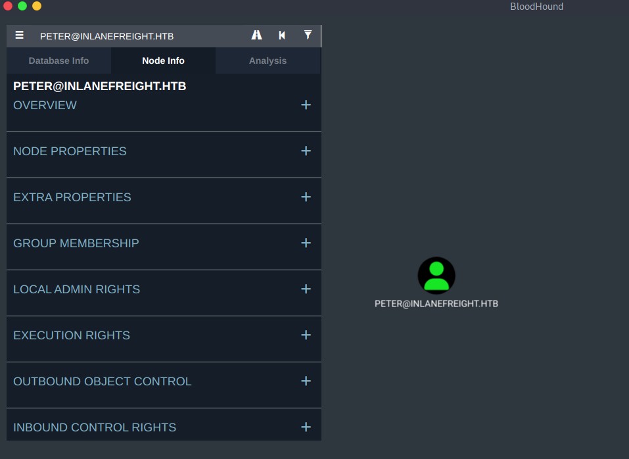Click the OUTBOUND OBJECT CONTROL heading text

103,381
